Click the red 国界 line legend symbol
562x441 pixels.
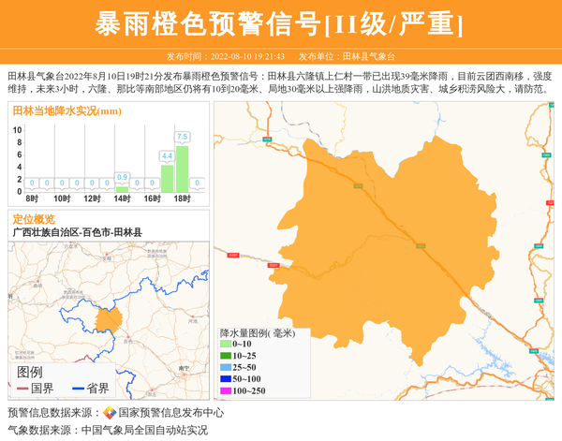click(x=22, y=389)
